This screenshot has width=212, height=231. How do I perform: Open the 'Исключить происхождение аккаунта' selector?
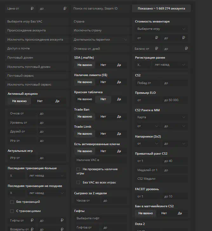(x=37, y=40)
